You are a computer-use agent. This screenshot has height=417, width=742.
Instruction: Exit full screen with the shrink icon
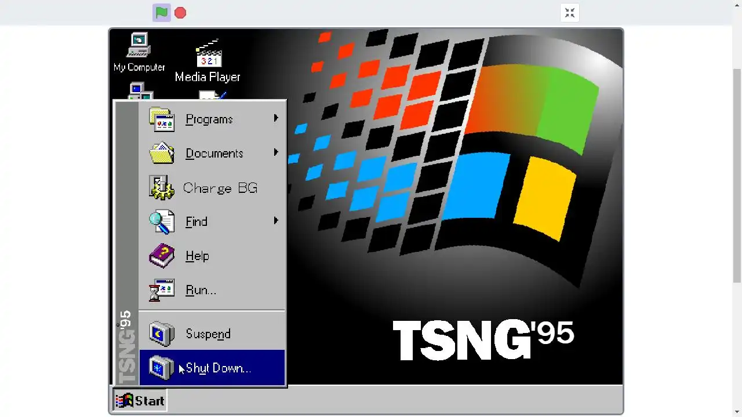click(x=570, y=13)
